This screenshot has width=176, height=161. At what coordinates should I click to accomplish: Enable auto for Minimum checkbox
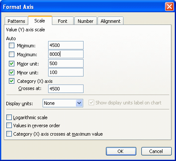[x=11, y=46]
